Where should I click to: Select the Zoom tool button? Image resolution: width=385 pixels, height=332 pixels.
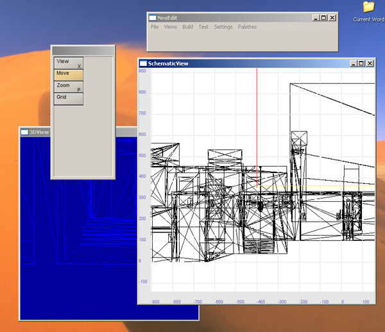point(69,87)
